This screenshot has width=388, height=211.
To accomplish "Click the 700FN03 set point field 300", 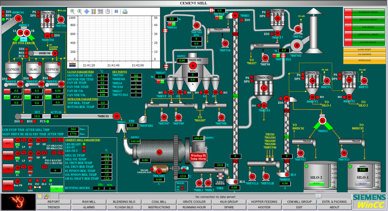I will click(x=136, y=75).
